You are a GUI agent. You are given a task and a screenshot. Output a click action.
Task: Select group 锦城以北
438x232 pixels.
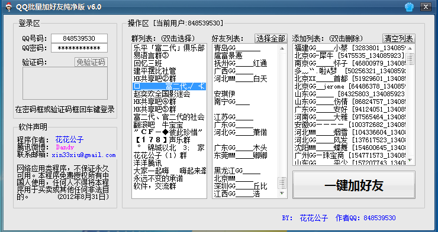coord(169,148)
